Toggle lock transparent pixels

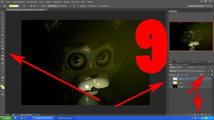[178, 75]
